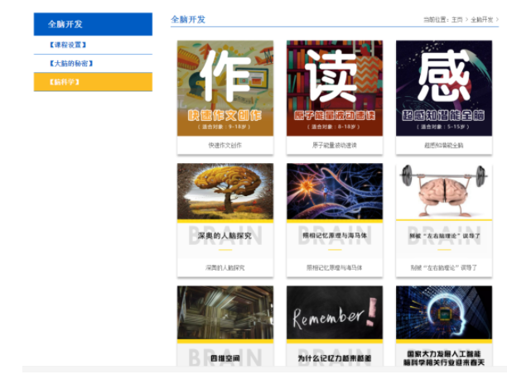Click the 原子能量波动速读 caption link
507x379 pixels.
coord(334,145)
